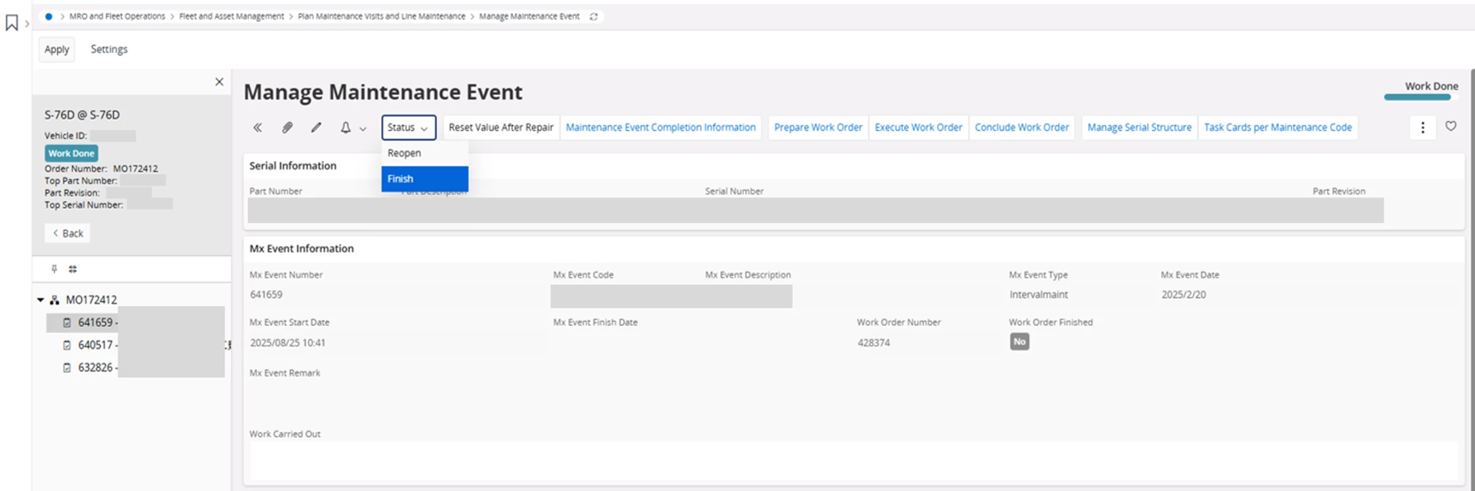Click the refresh icon in breadcrumb bar

[x=594, y=16]
